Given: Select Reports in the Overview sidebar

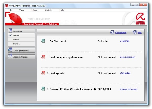Looking at the screenshot, I should point(17,44).
